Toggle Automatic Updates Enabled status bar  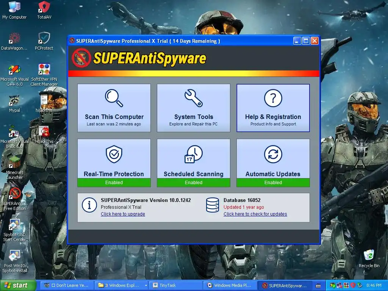pos(273,183)
